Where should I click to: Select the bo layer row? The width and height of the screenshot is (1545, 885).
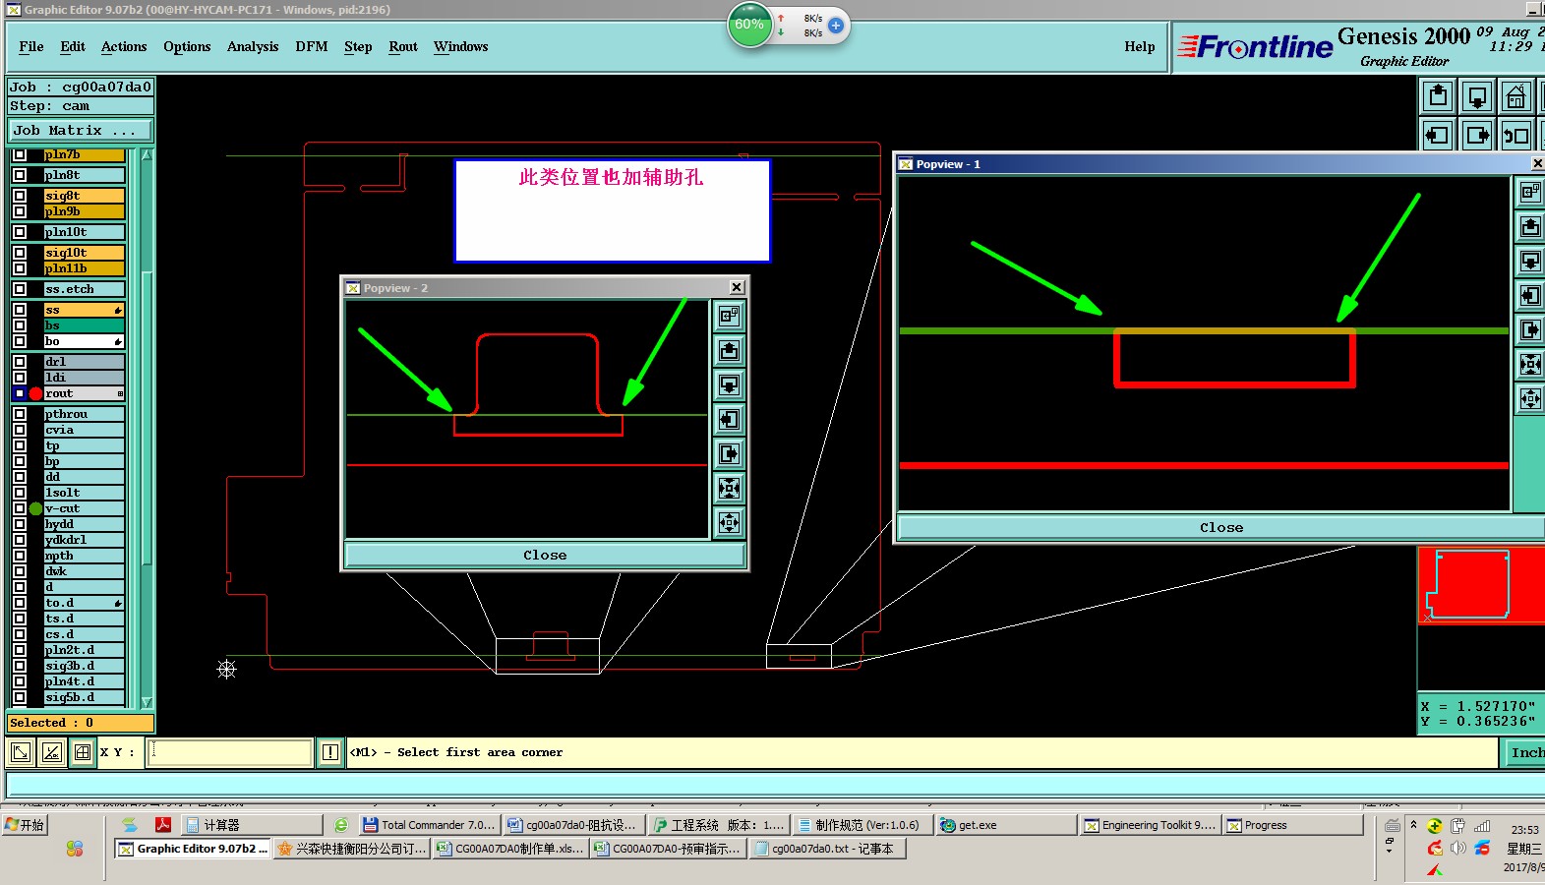point(84,341)
